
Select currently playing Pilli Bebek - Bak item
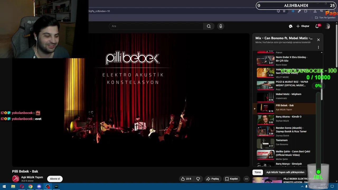tap(284, 108)
